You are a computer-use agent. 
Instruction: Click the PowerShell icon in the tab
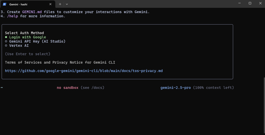[5, 4]
